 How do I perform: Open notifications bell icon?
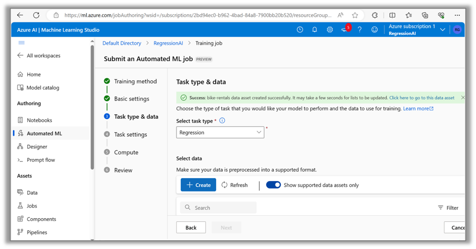314,30
